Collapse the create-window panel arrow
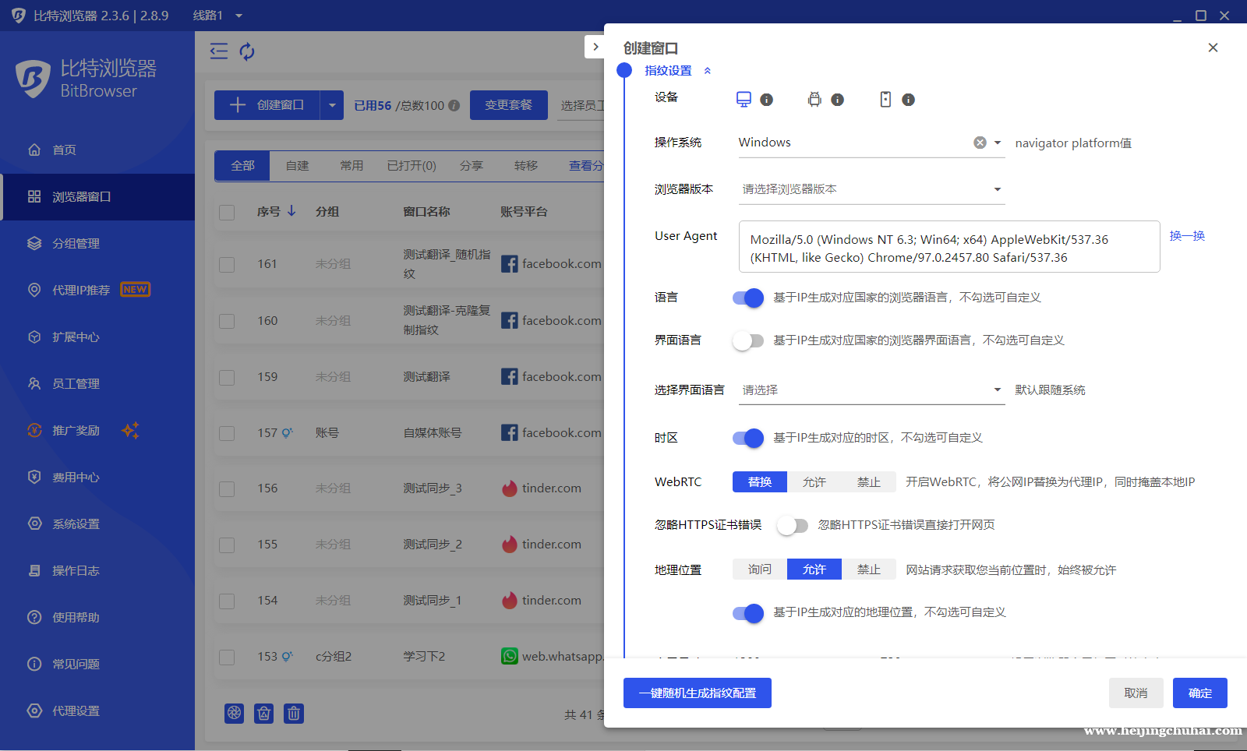Viewport: 1247px width, 751px height. click(595, 47)
